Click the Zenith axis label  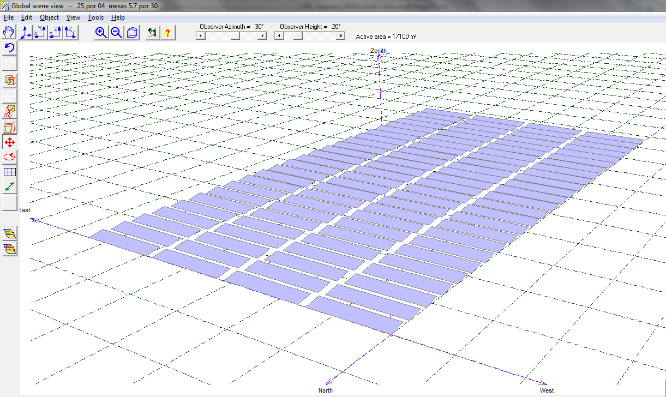pos(378,51)
